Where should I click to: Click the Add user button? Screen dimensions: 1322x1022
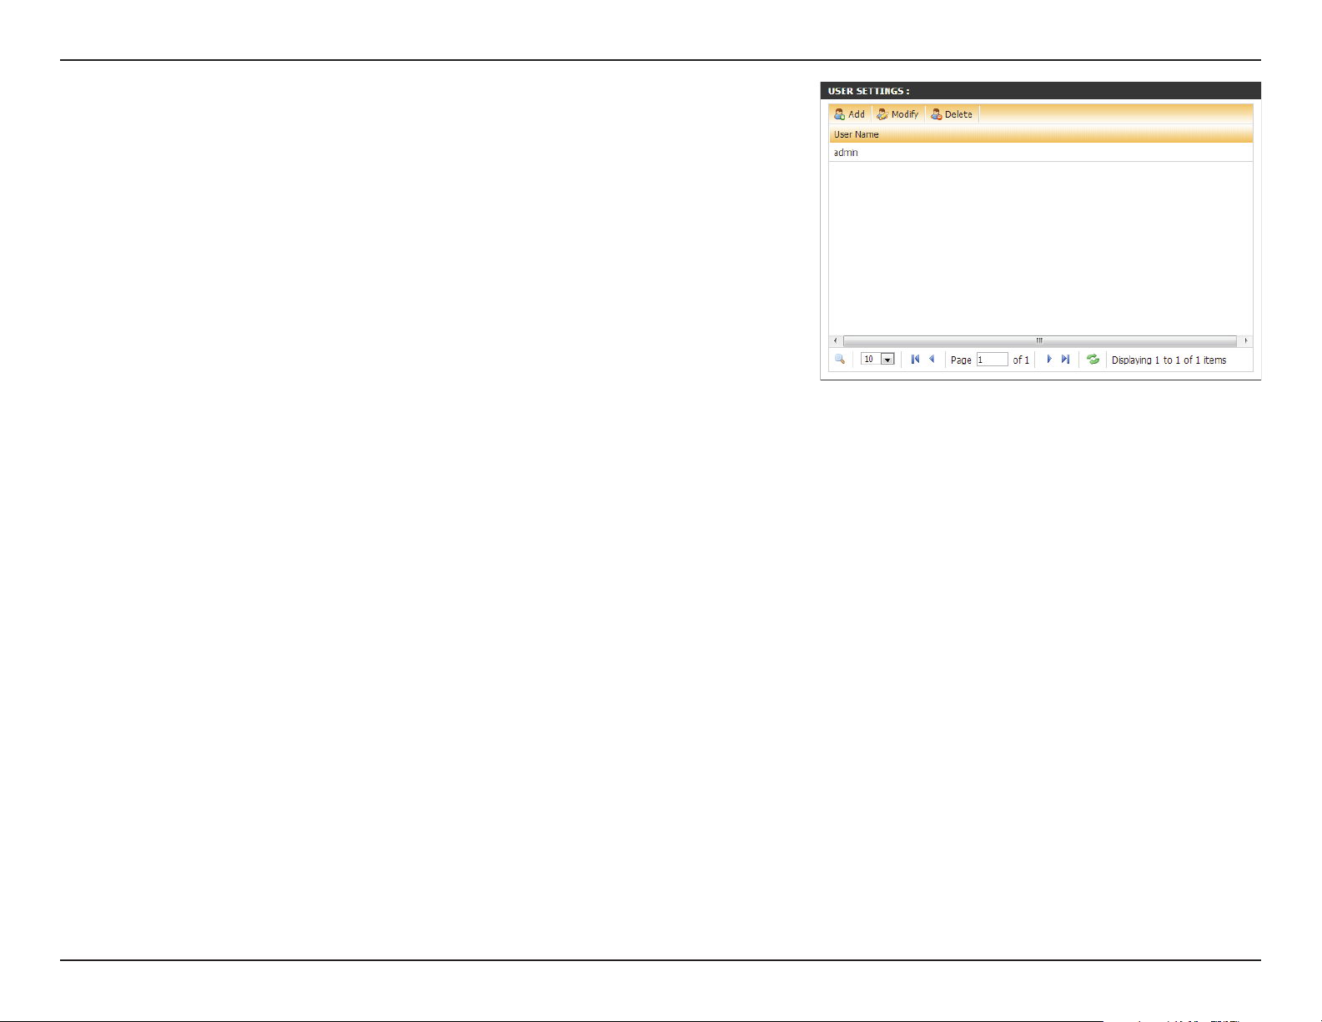(850, 114)
